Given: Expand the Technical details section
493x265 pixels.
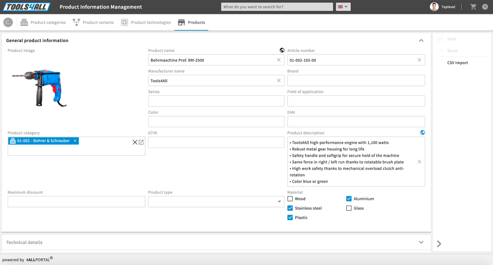Looking at the screenshot, I should tap(421, 242).
